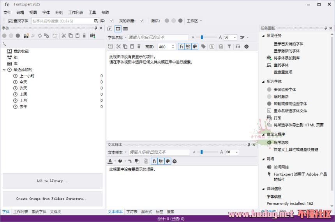Viewport: 335px width, 222px height.
Task: Toggle the 我的收藏 search checkbox
Action: click(x=142, y=21)
